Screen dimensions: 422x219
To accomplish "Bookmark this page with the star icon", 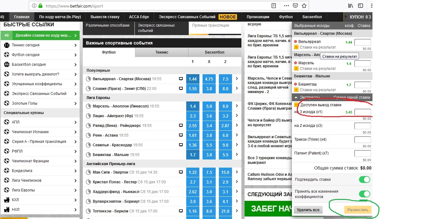I will pos(304,6).
